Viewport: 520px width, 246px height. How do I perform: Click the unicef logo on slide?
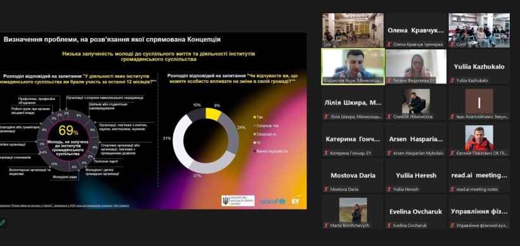[273, 201]
